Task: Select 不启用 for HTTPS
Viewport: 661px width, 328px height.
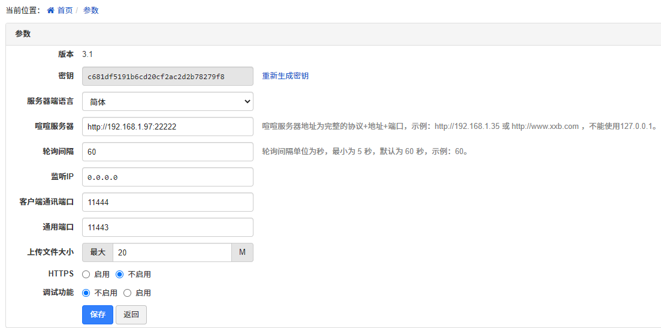Action: 119,274
